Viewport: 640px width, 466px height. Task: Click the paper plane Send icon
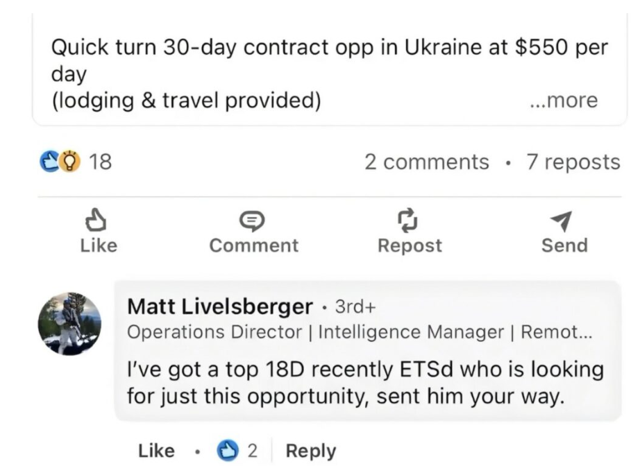(x=564, y=221)
